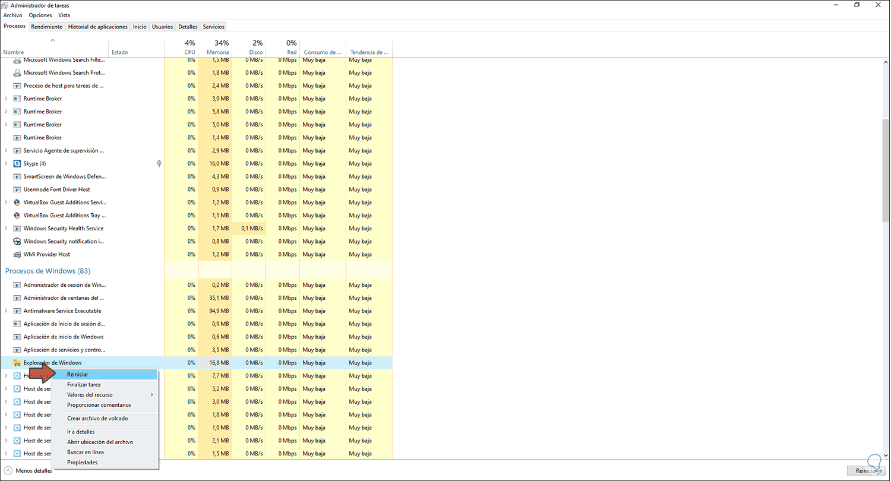Expand the Runtime Broker row using 3,0 MB

[6, 99]
